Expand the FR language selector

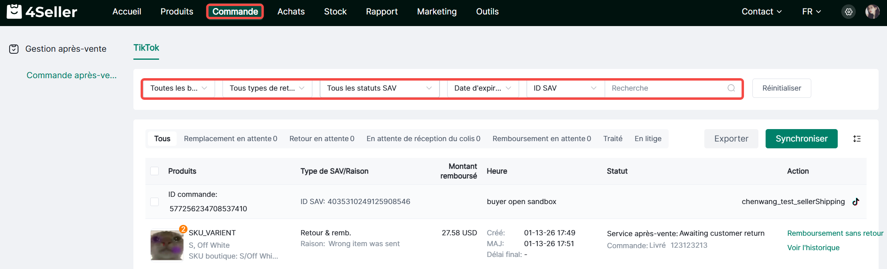pyautogui.click(x=811, y=12)
